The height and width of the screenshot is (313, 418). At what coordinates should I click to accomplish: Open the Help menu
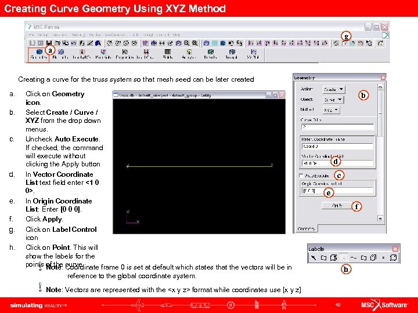pos(176,35)
